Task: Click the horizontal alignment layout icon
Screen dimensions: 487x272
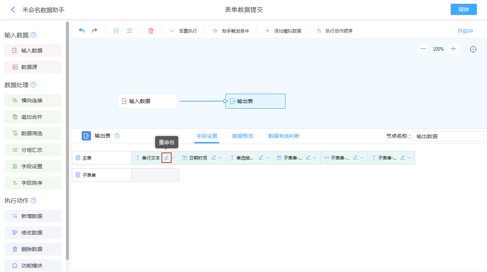Action: pos(130,31)
